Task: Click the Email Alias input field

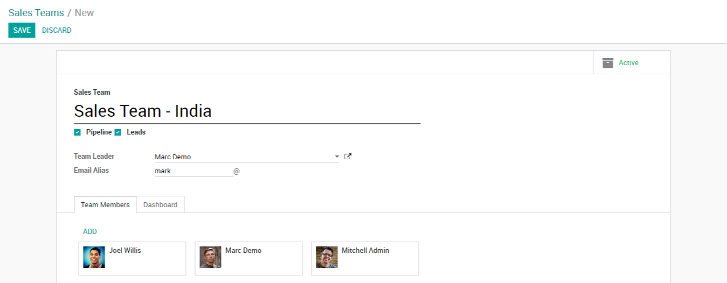Action: click(x=193, y=171)
